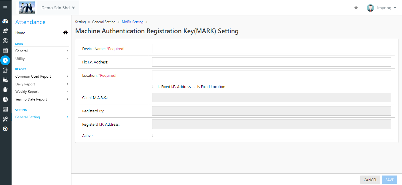Tick the Is Fixed Location checkbox
Image resolution: width=402 pixels, height=185 pixels.
pyautogui.click(x=193, y=87)
